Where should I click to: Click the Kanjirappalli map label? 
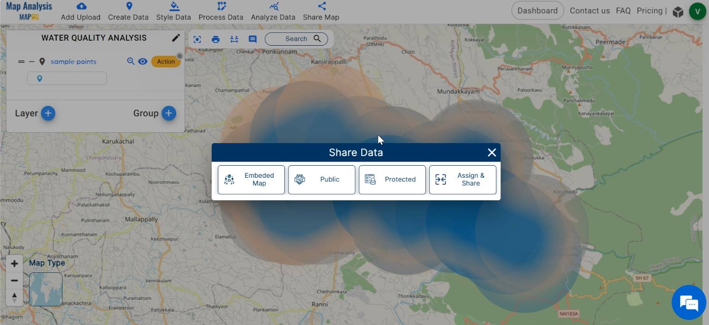329,61
